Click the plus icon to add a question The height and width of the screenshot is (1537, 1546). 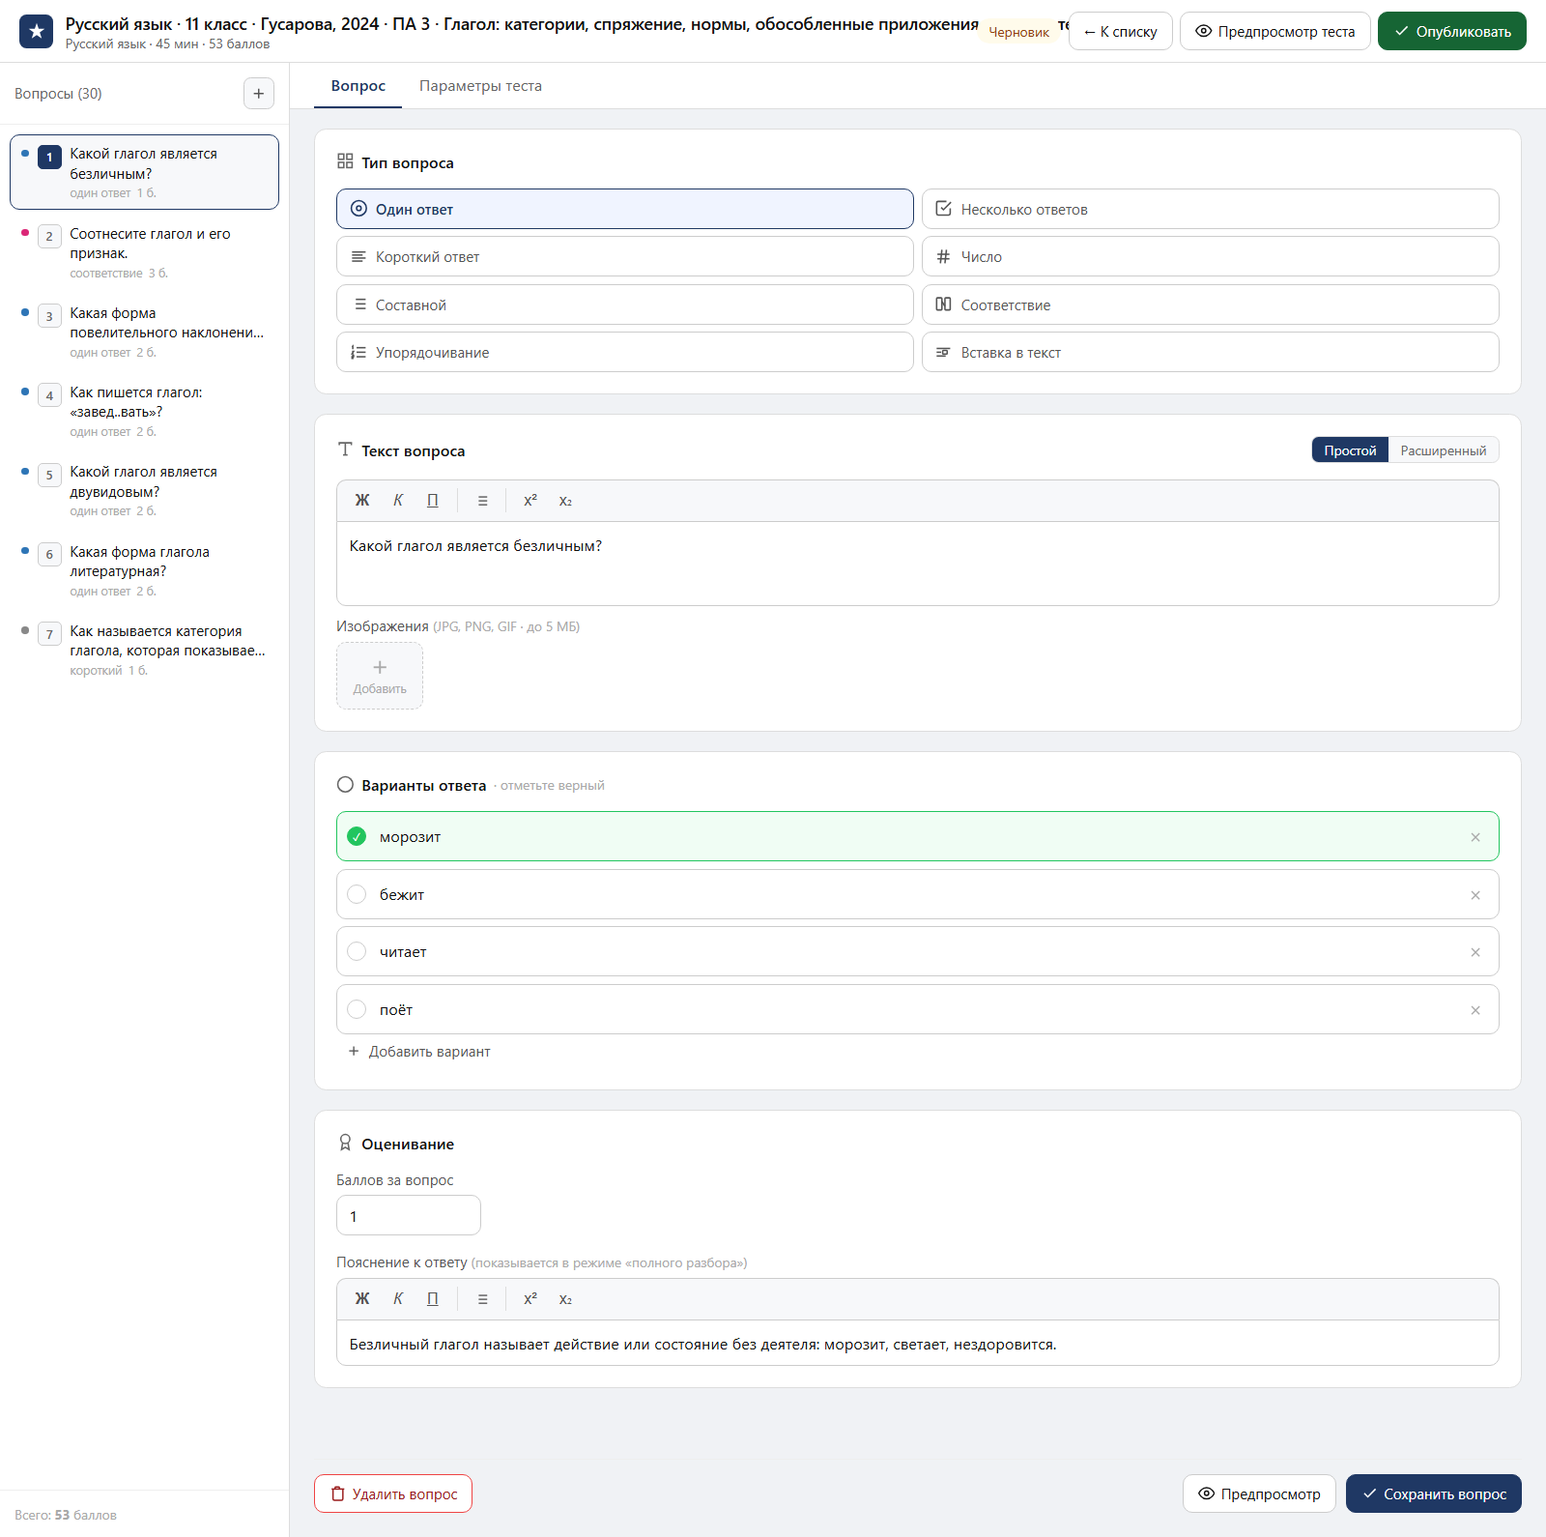(258, 94)
